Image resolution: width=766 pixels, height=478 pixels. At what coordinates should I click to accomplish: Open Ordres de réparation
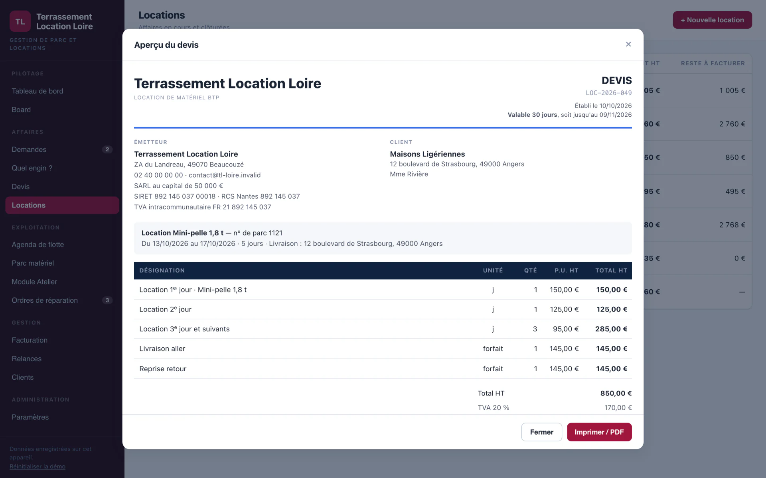coord(62,300)
